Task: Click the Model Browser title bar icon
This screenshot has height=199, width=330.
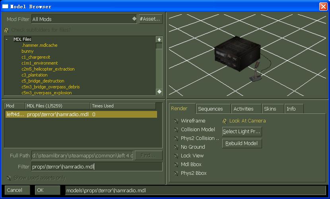Action: coord(5,6)
